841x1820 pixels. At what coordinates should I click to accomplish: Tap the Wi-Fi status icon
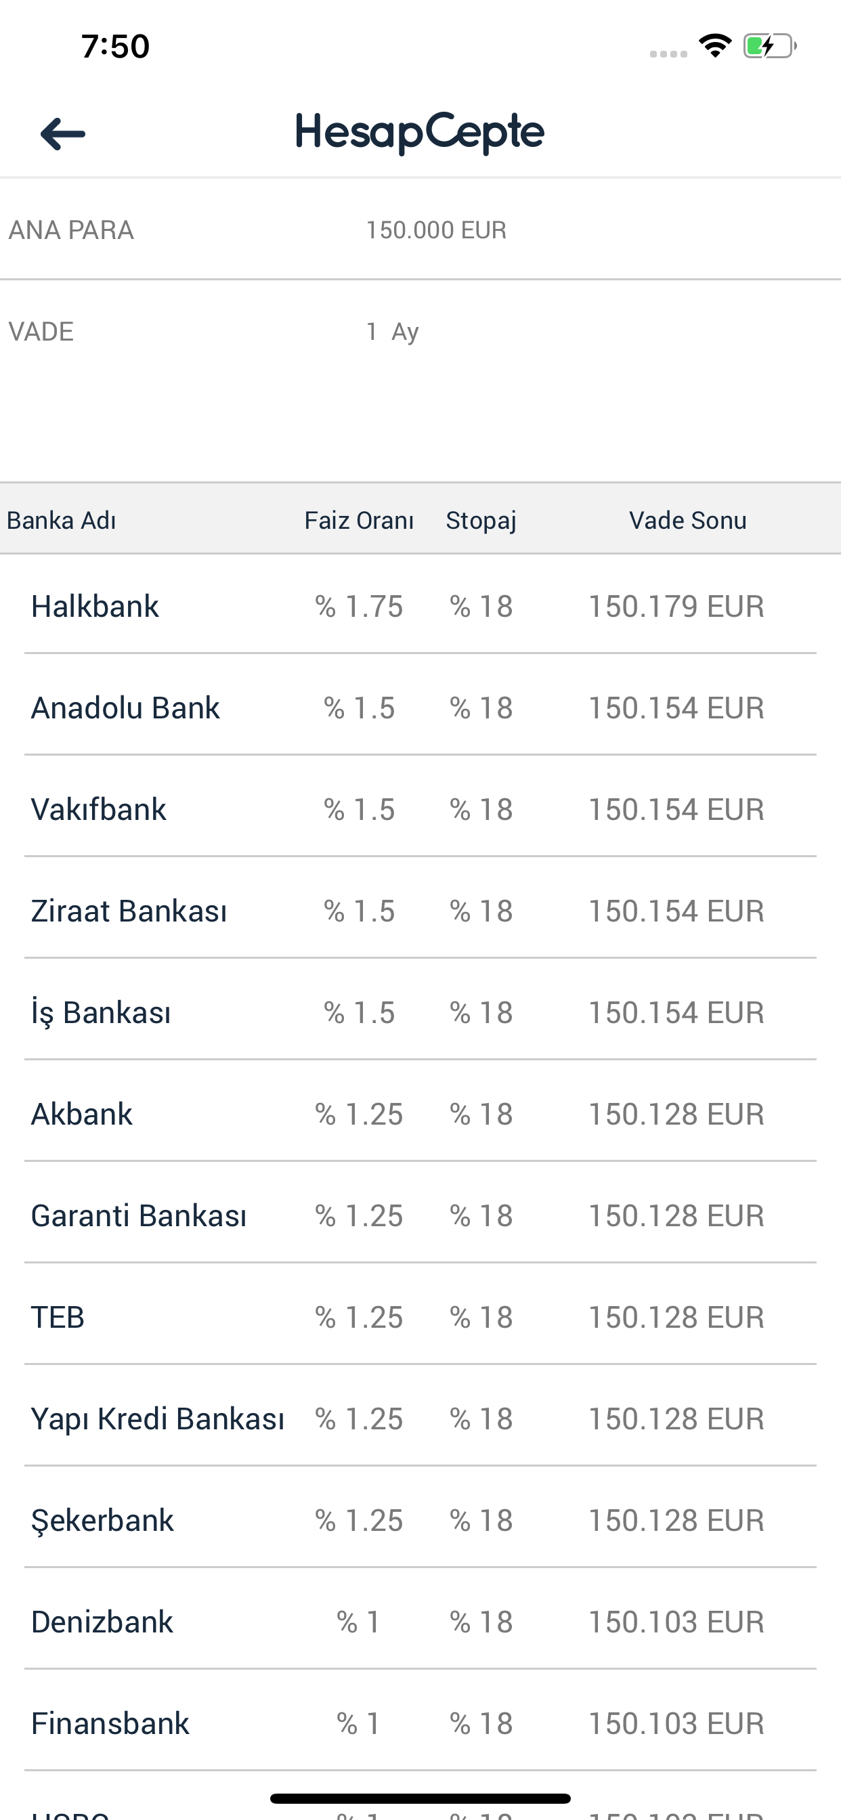714,46
